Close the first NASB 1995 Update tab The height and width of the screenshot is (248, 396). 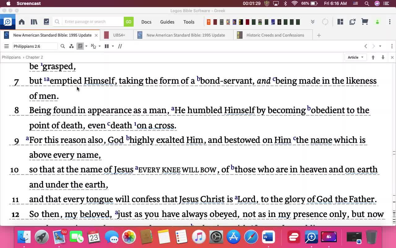(96, 35)
